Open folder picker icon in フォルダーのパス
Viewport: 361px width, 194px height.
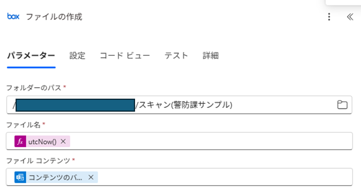click(x=342, y=105)
